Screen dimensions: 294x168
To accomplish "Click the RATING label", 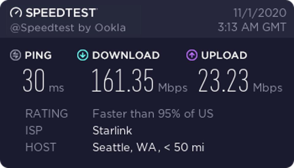I will click(x=47, y=114).
